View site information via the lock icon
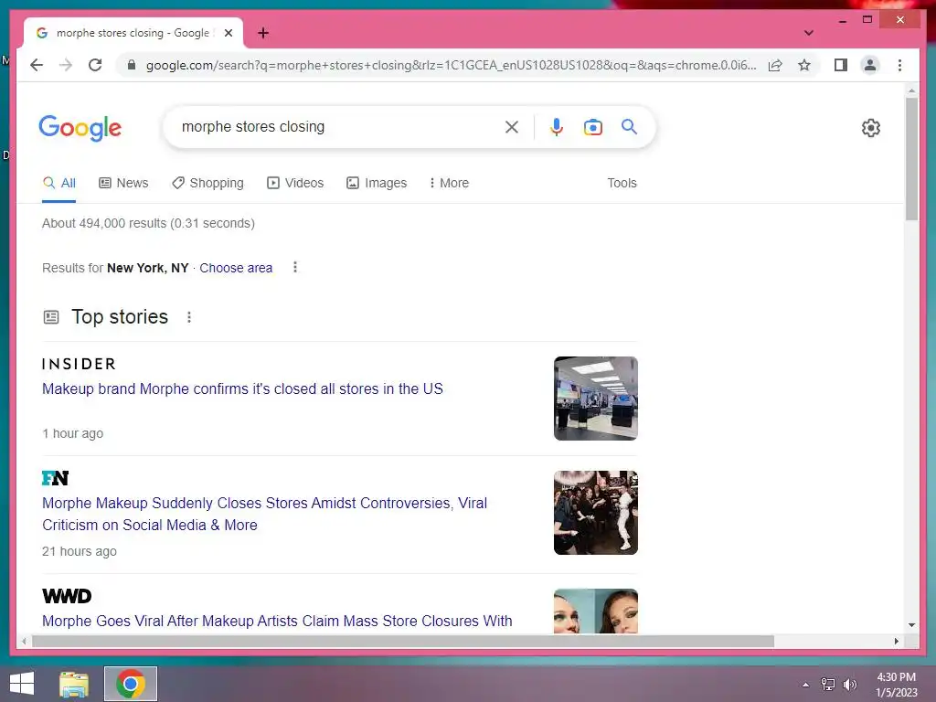The height and width of the screenshot is (702, 936). click(x=132, y=65)
